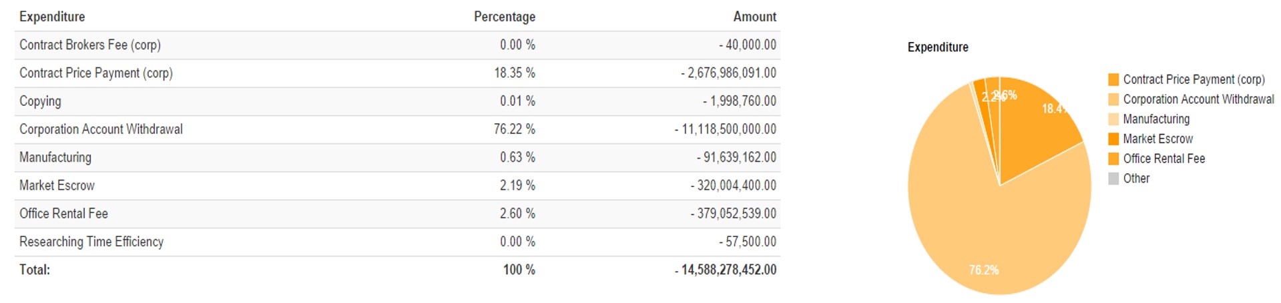Image resolution: width=1281 pixels, height=303 pixels.
Task: Sort by the Amount column header
Action: coord(754,17)
